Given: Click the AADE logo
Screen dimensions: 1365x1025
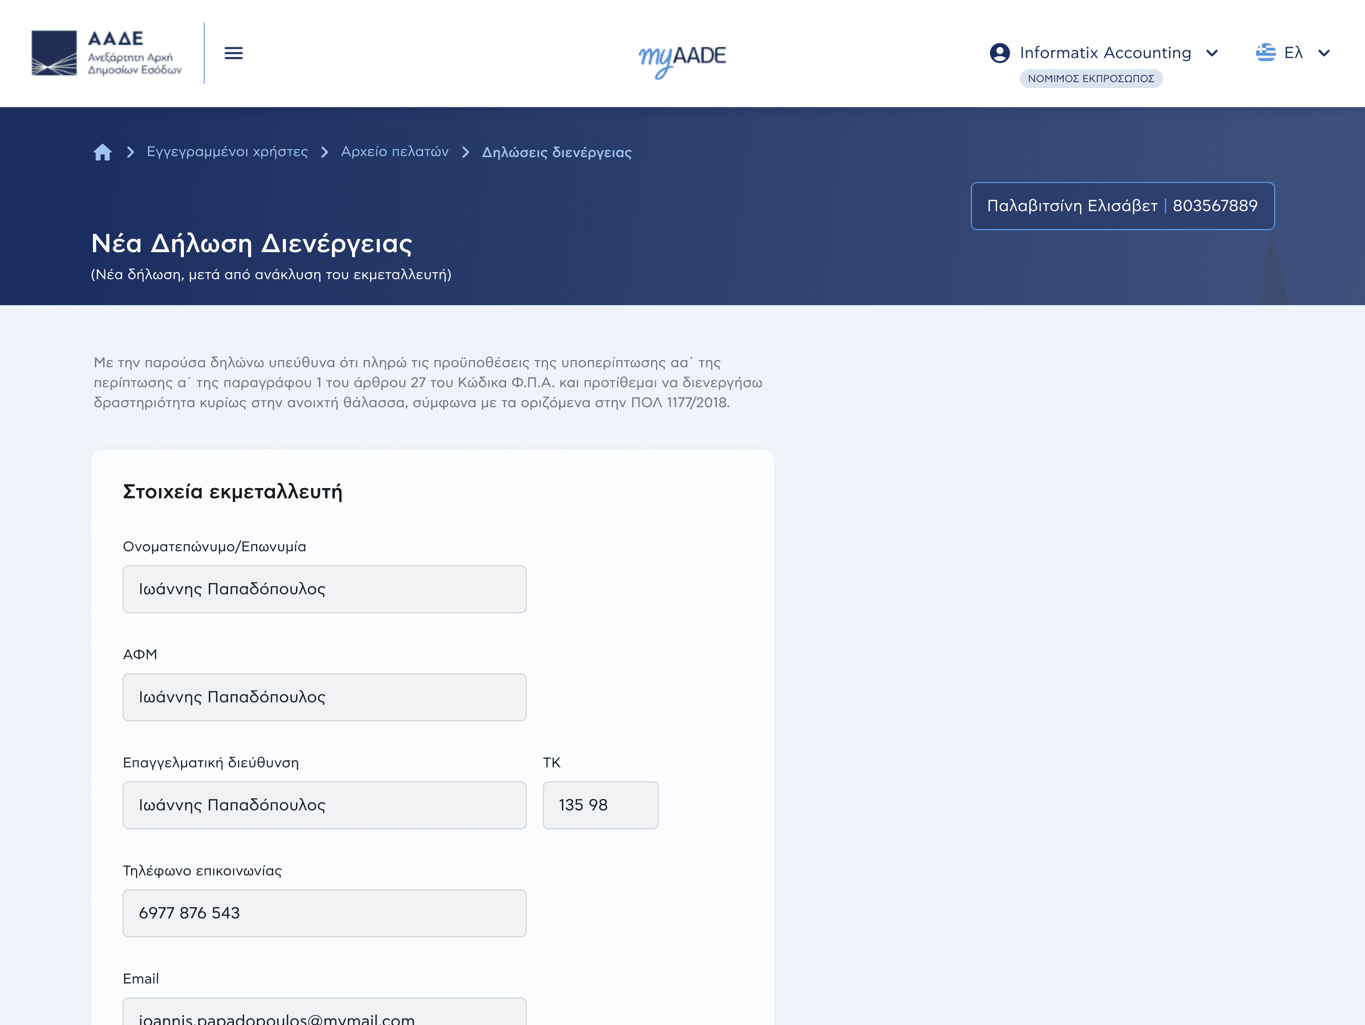Looking at the screenshot, I should 106,53.
